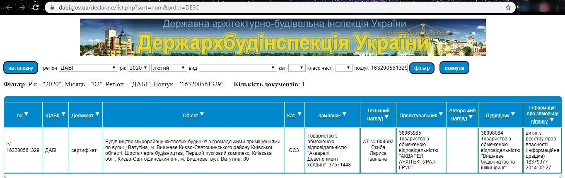Click the Підрядник column header link
Screen dimensions: 565x178
coord(497,116)
